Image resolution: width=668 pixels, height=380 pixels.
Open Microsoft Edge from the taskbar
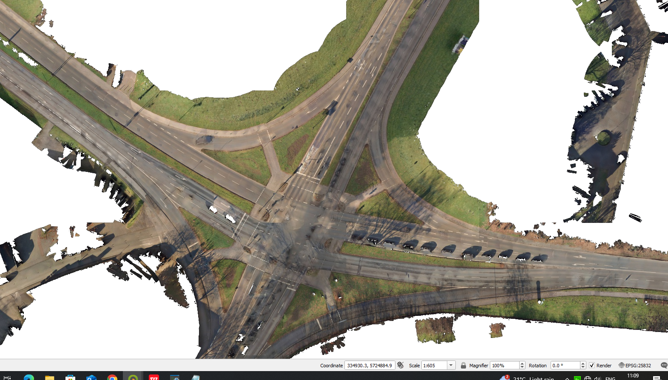click(28, 377)
